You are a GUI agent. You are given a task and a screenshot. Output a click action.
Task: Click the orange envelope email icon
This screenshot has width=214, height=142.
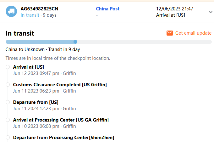click(x=170, y=33)
